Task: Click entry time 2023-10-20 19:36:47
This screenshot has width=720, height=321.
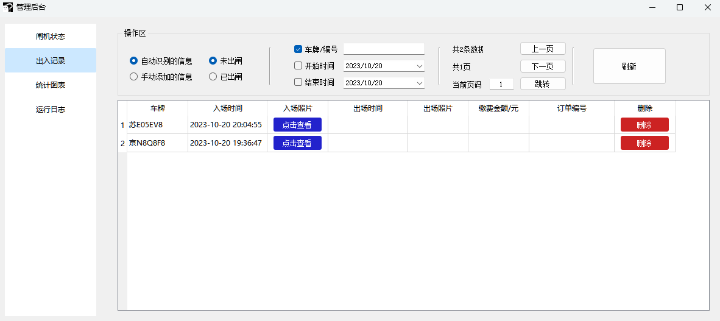Action: 227,143
